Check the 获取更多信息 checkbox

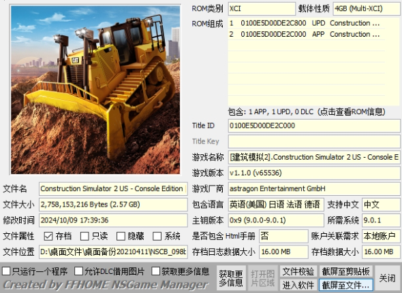[155, 271]
